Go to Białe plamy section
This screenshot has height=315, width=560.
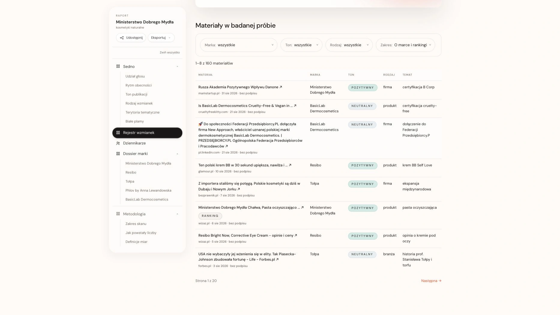(x=135, y=121)
